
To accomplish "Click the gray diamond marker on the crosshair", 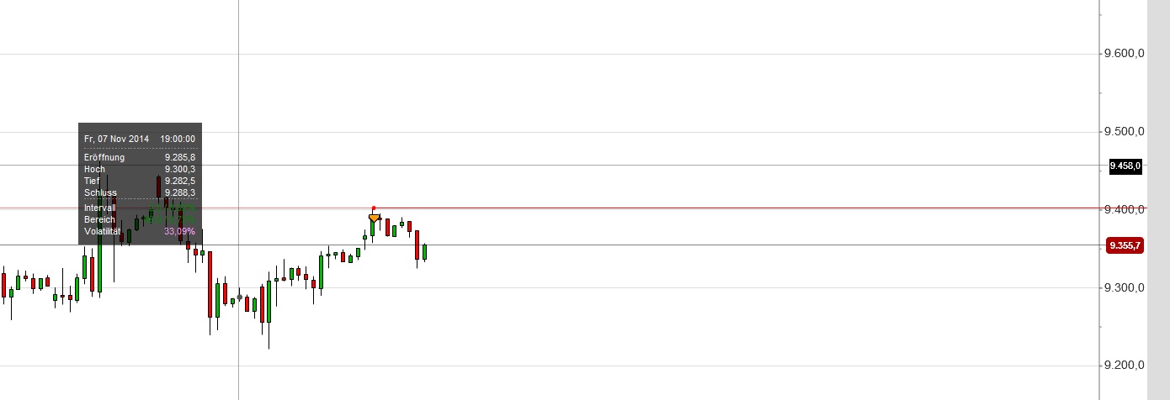I will pos(240,297).
